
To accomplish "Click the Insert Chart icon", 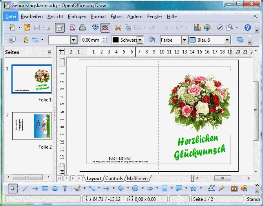I will (x=197, y=28).
